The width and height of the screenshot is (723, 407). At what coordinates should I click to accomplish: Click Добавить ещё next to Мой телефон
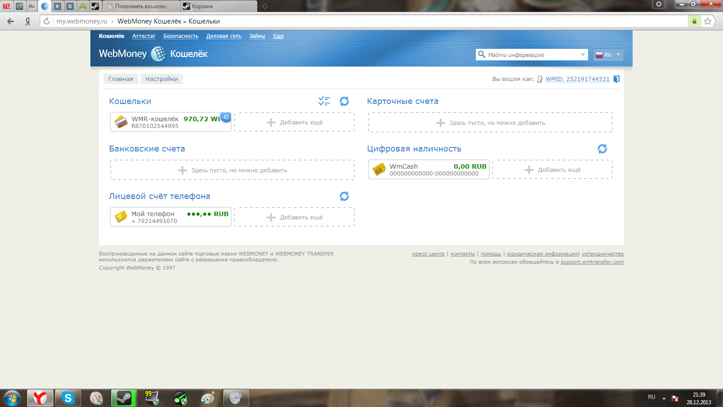pos(295,217)
